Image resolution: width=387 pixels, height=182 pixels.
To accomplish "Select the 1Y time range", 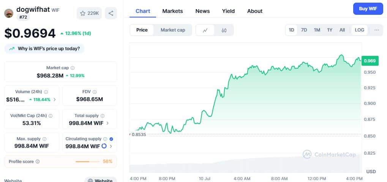I will coord(330,30).
